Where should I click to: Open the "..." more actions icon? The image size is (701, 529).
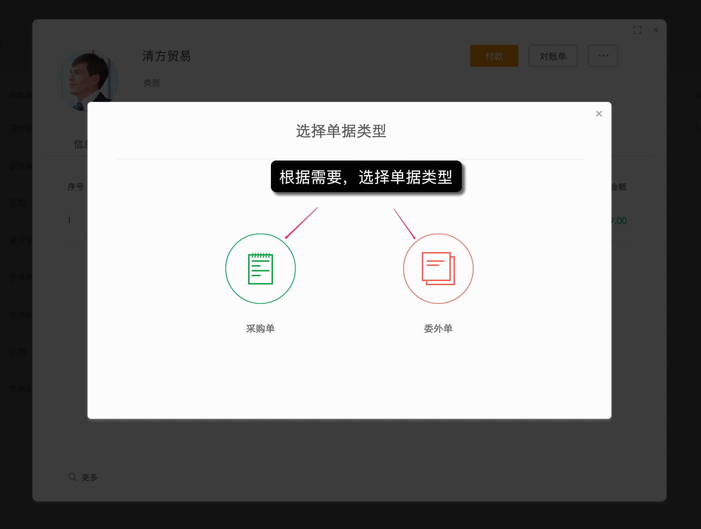[603, 55]
